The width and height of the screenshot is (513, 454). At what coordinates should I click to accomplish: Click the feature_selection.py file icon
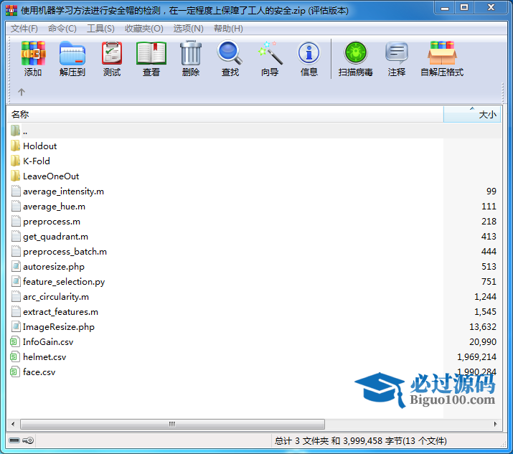[x=16, y=281]
